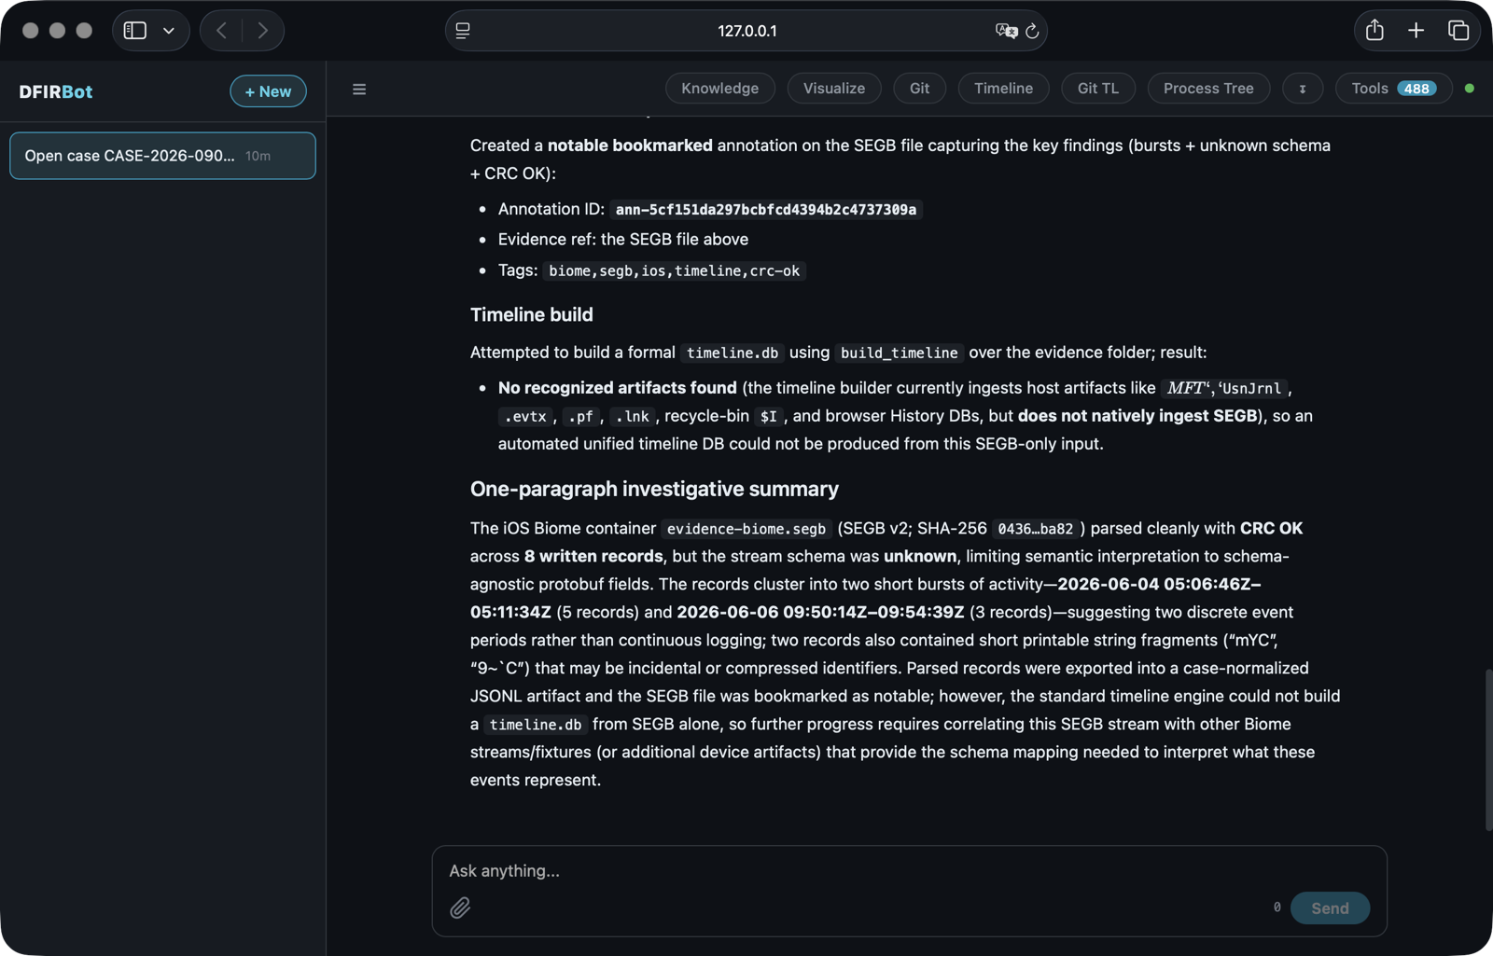
Task: Click the chat vertical scrollbar thumb
Action: pyautogui.click(x=1487, y=749)
